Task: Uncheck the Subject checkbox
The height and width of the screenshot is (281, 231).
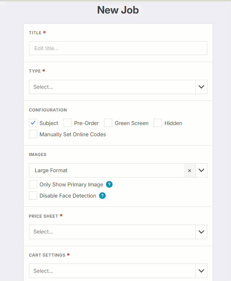Action: click(x=33, y=123)
